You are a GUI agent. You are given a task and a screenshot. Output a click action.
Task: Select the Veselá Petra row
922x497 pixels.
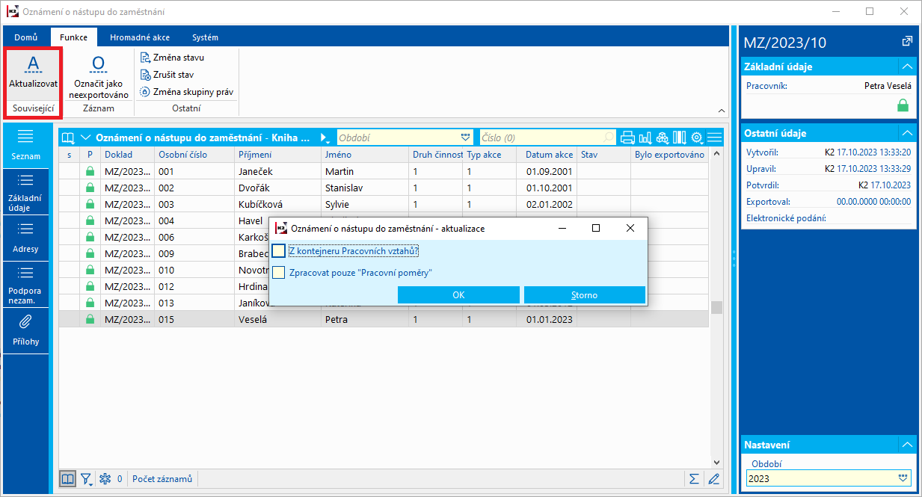click(384, 319)
